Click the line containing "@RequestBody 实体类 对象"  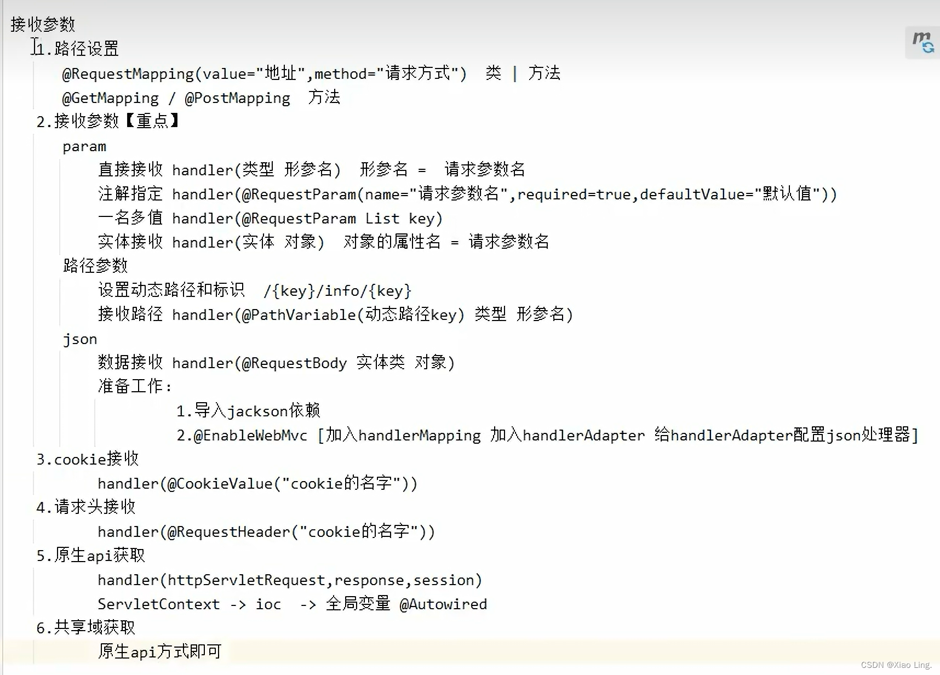click(x=277, y=363)
